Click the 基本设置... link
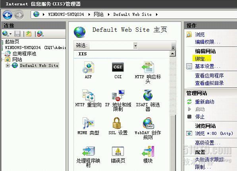This screenshot has width=237, height=171. [208, 66]
